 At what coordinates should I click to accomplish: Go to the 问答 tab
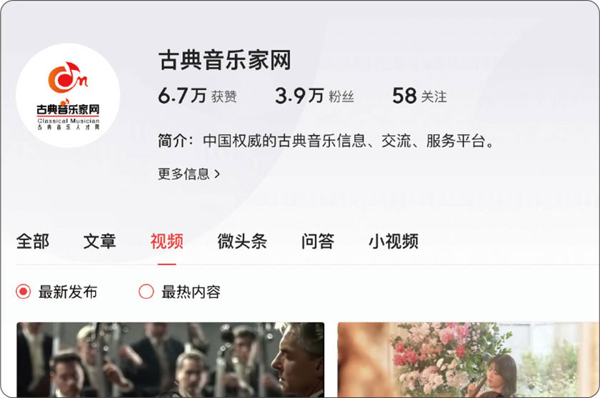click(318, 241)
